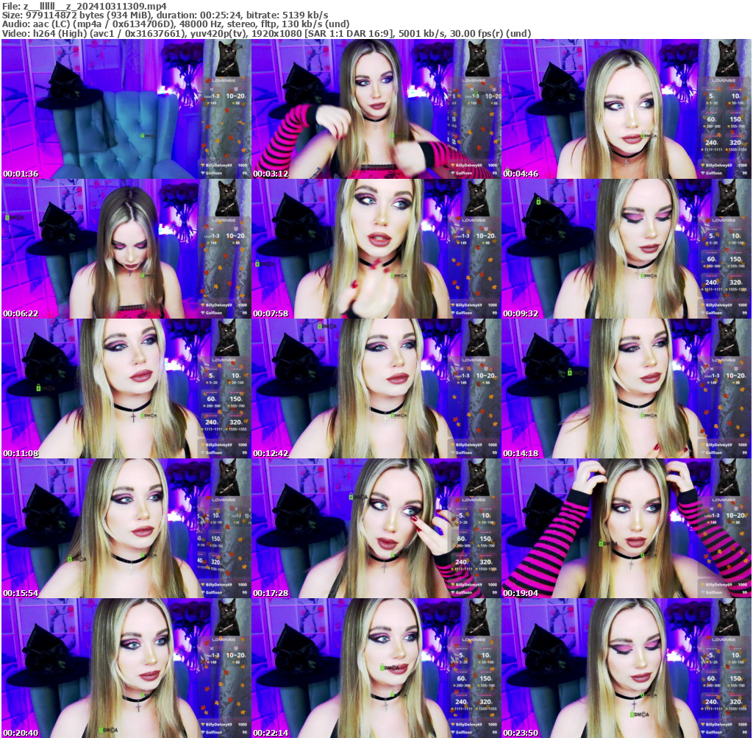Click the 1000 tip amount beside BillyDelvey69

pyautogui.click(x=243, y=165)
